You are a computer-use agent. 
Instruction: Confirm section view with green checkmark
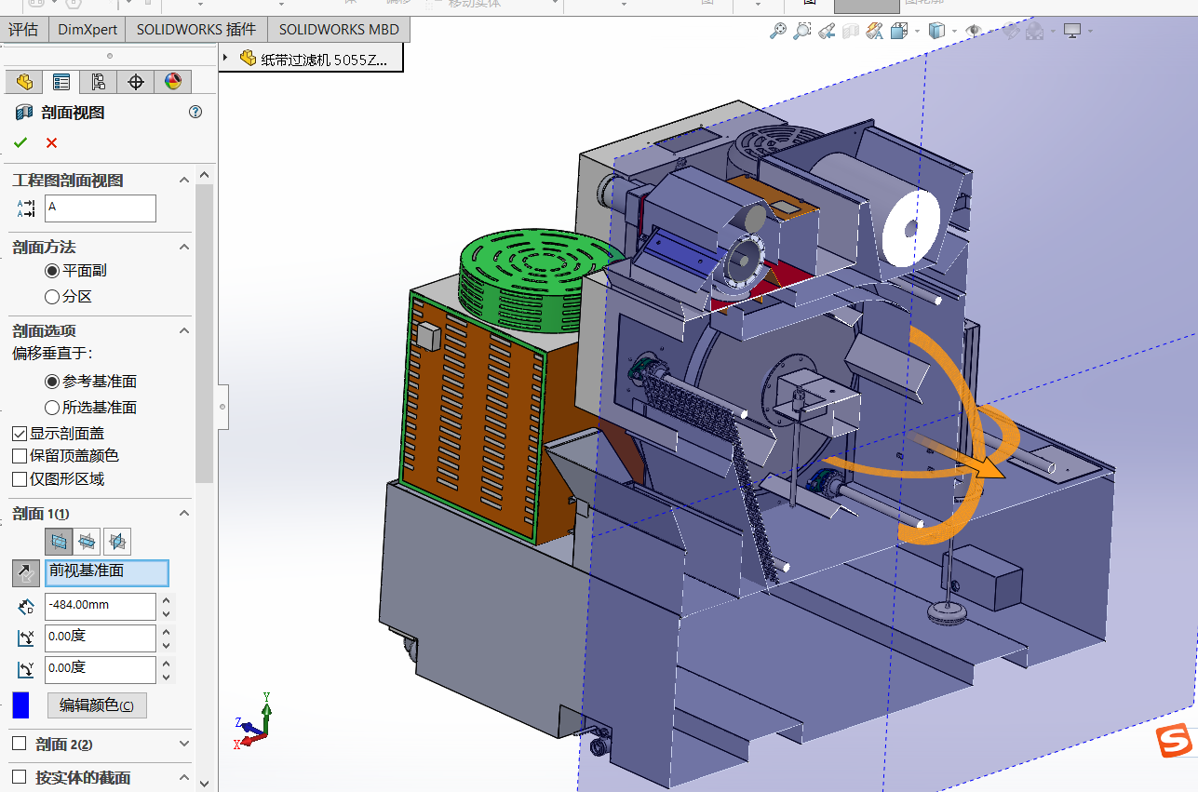point(20,142)
